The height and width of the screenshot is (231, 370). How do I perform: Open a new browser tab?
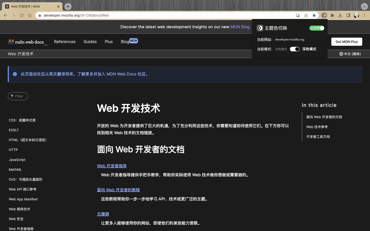tap(68, 6)
